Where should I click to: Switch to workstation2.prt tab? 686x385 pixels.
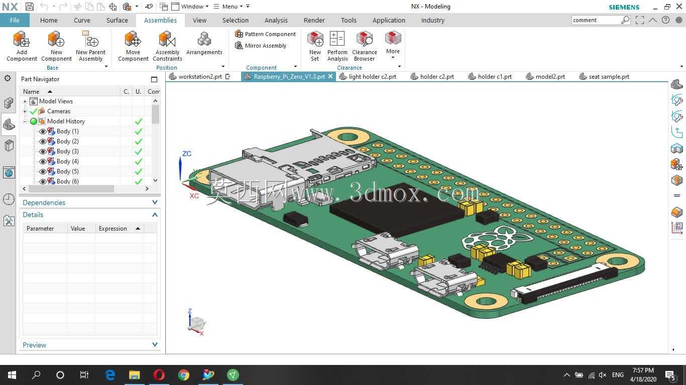tap(200, 77)
